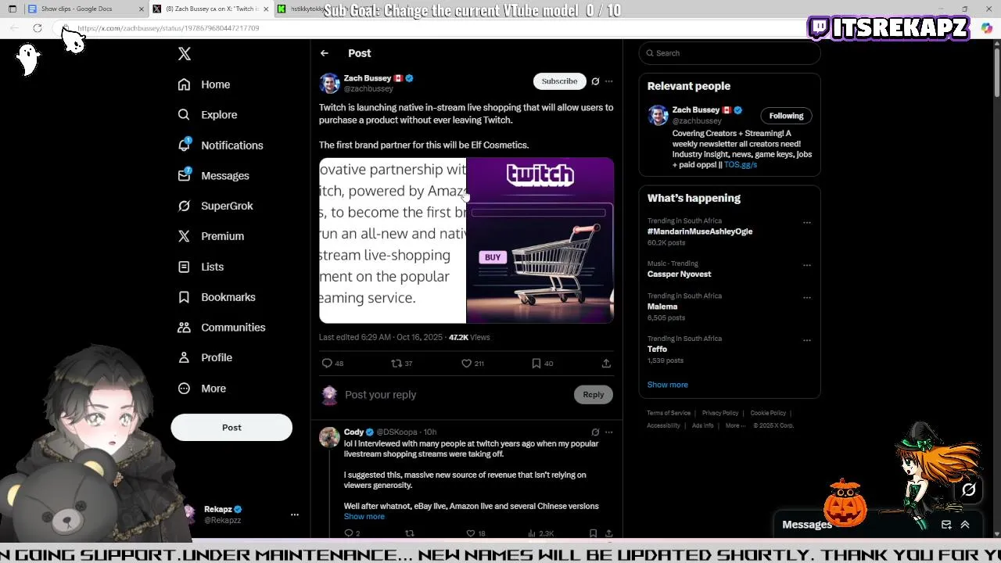1001x563 pixels.
Task: Click Show more under What's happening
Action: pos(668,385)
